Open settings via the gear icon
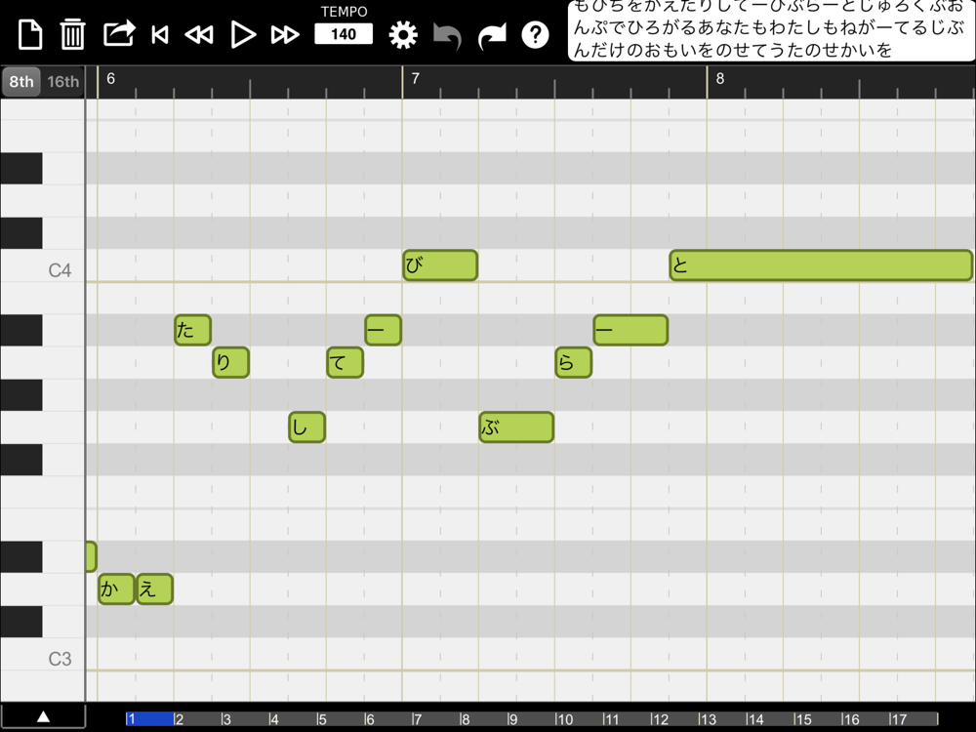Image resolution: width=976 pixels, height=732 pixels. (x=403, y=35)
